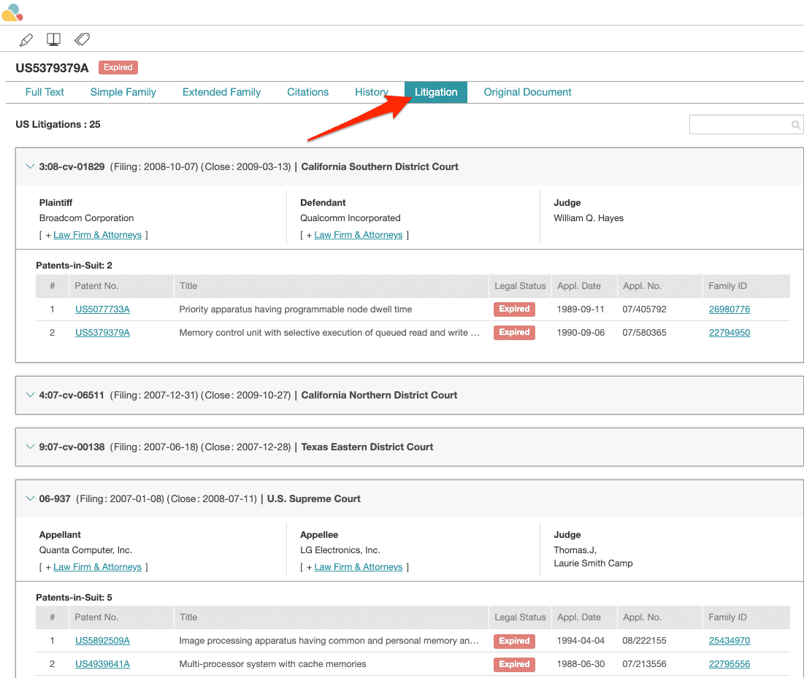Switch to Full Text tab
The width and height of the screenshot is (804, 678).
click(45, 92)
